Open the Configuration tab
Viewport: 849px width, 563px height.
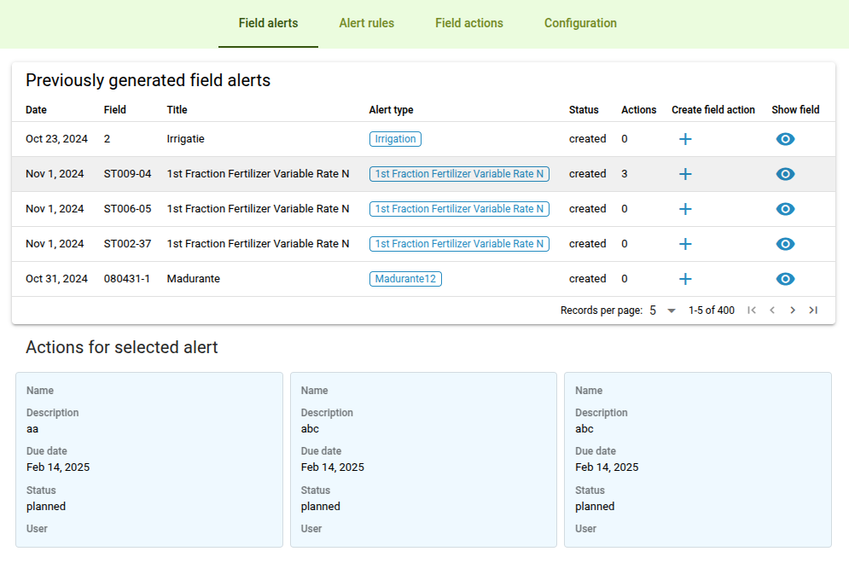click(x=580, y=23)
